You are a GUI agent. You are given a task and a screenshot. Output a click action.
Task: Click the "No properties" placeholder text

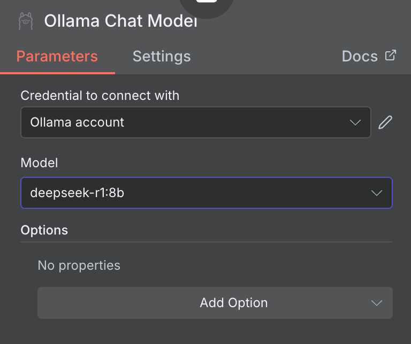tap(79, 265)
